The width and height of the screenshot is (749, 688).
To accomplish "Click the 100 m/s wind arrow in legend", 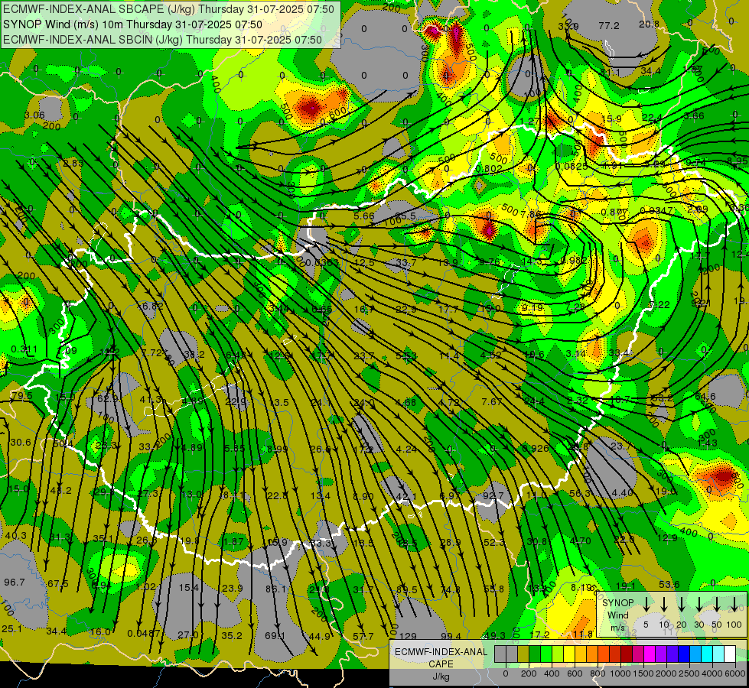I will pos(734,604).
